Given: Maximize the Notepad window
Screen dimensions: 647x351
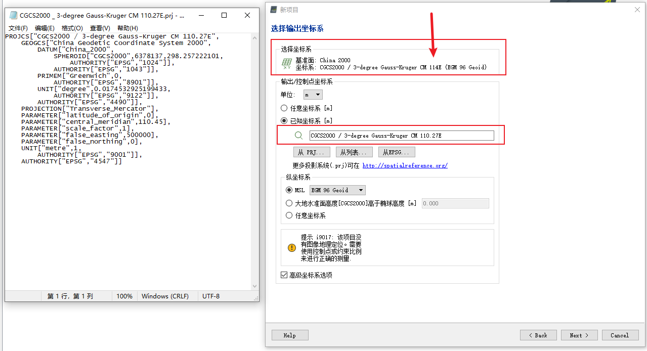Looking at the screenshot, I should point(224,16).
